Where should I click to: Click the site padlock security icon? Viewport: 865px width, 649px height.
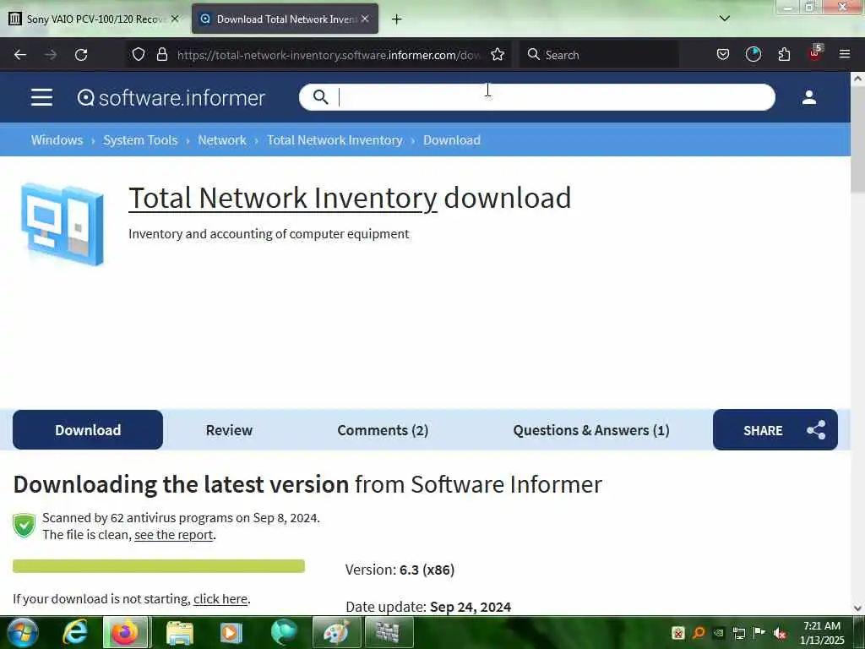(161, 55)
